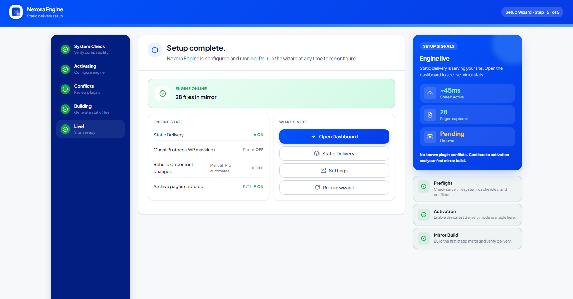Click the layers icon in Static Delivery button

point(317,154)
